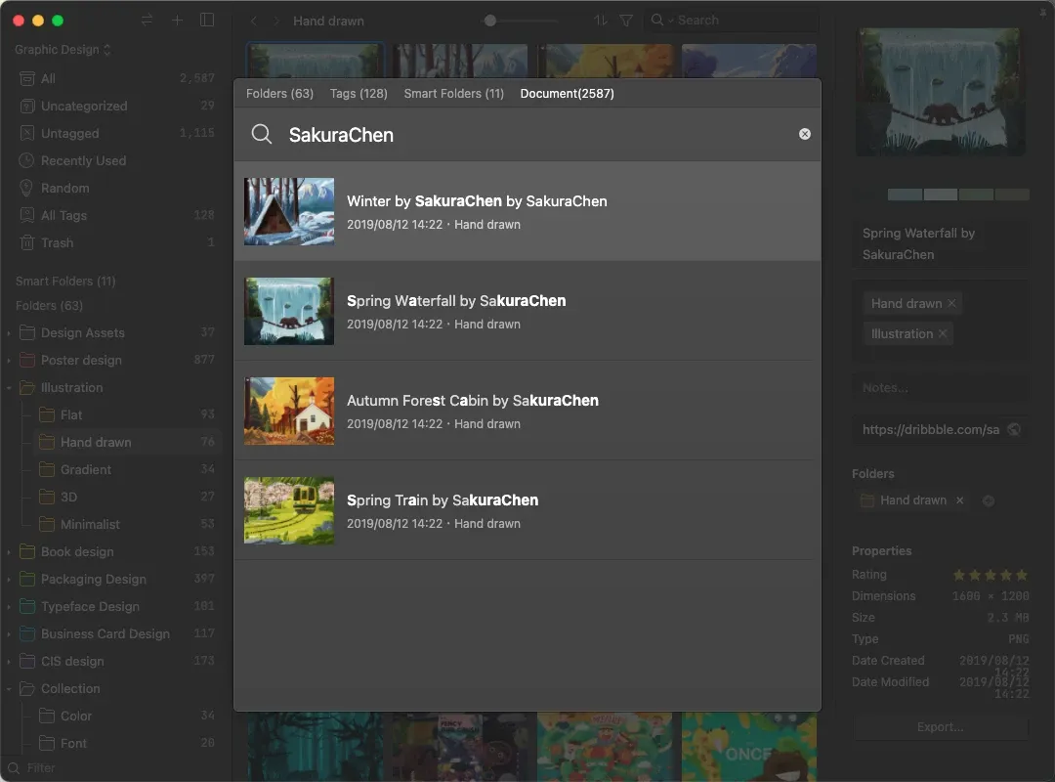Expand the Poster design folder

point(9,361)
